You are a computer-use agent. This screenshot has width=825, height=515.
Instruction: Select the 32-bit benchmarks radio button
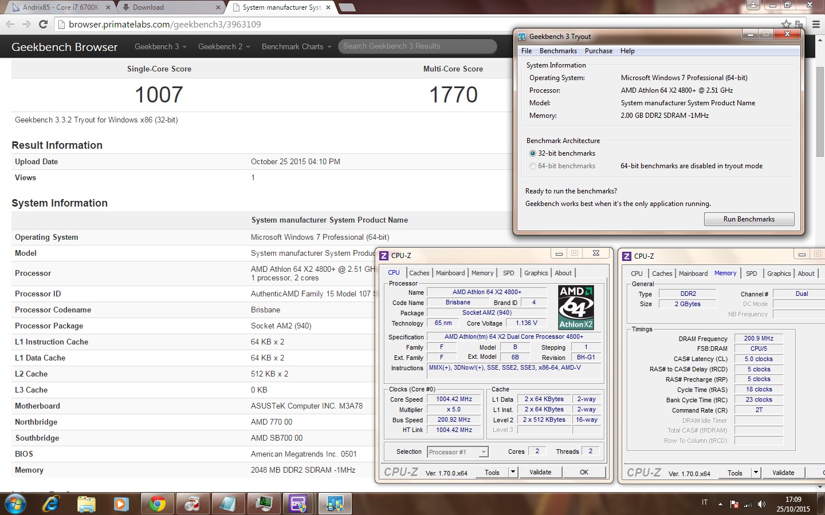(533, 153)
